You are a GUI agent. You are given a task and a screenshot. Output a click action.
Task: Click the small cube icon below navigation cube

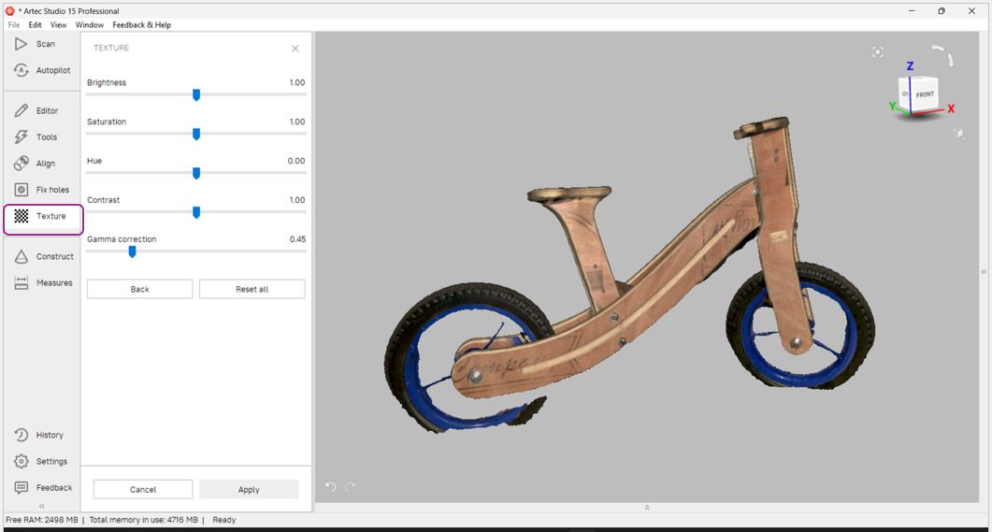click(x=957, y=133)
